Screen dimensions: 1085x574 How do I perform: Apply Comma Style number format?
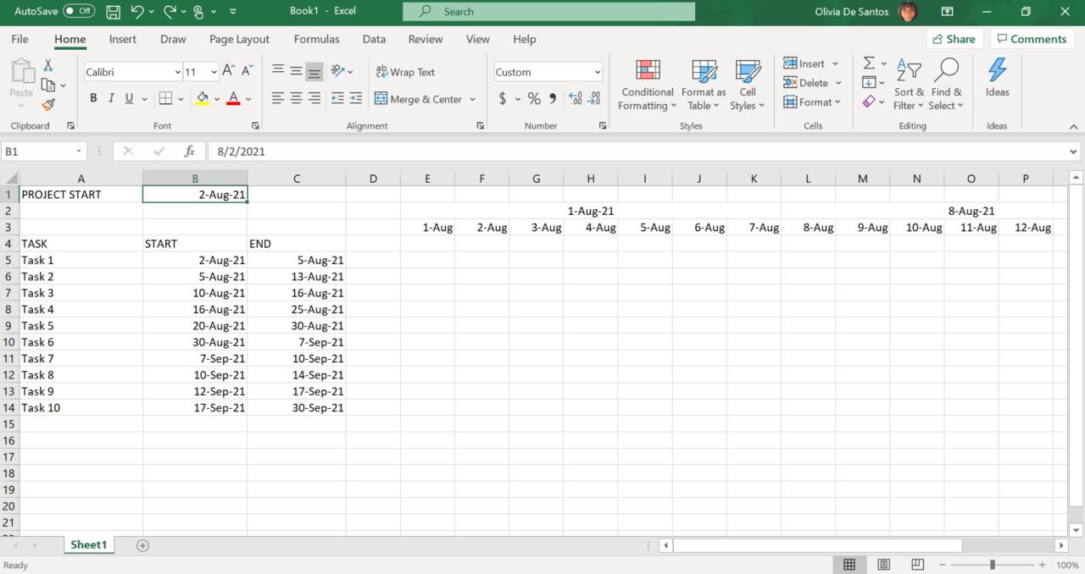[553, 99]
